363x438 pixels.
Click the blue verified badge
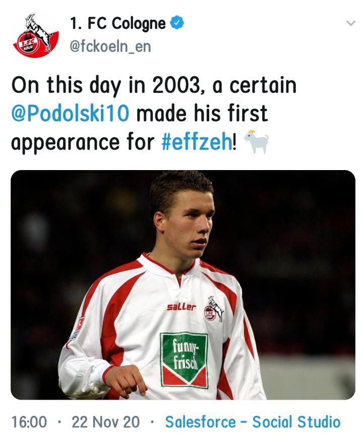177,24
